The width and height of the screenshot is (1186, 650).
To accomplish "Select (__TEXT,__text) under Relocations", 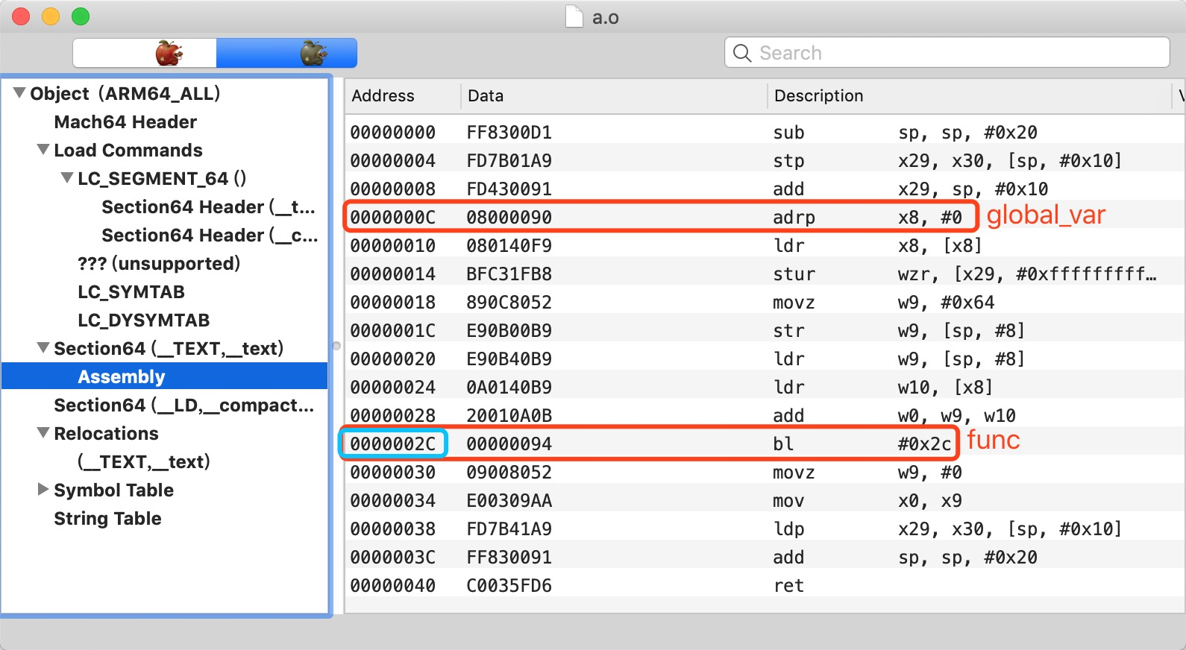I will 144,461.
